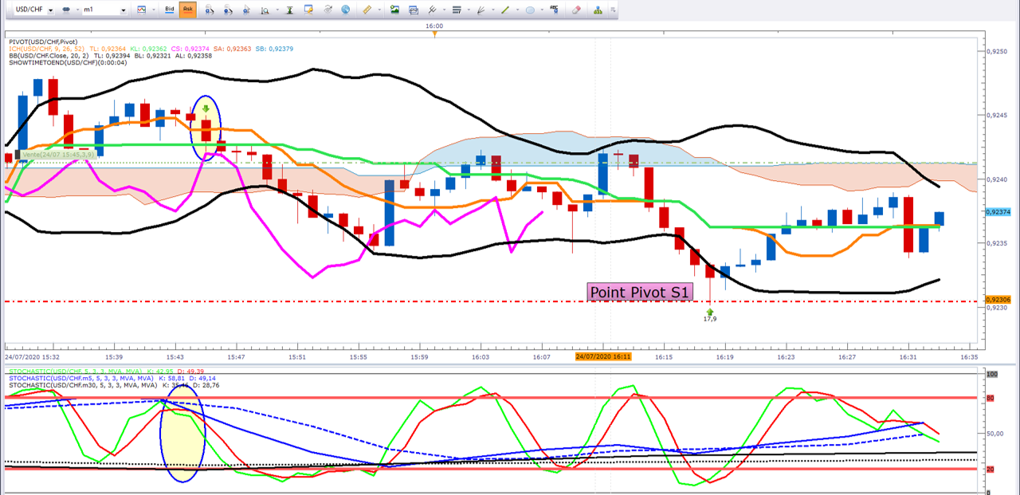The image size is (1020, 495).
Task: Expand the chart type dropdown arrow
Action: click(153, 10)
